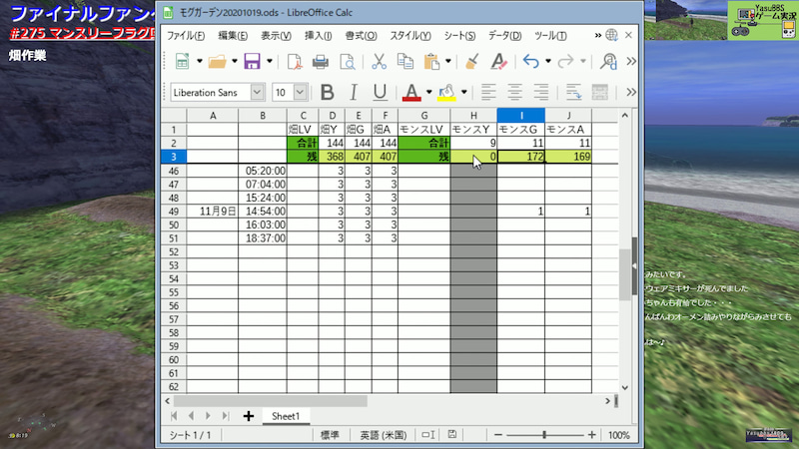Click the Redo arrow icon

(x=565, y=62)
